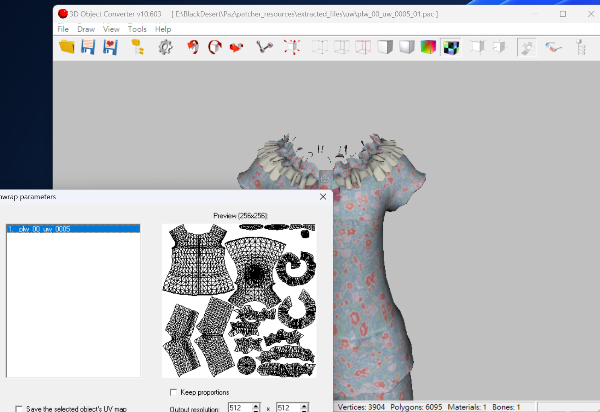Click the settings gear icon
The image size is (600, 412).
pyautogui.click(x=165, y=47)
